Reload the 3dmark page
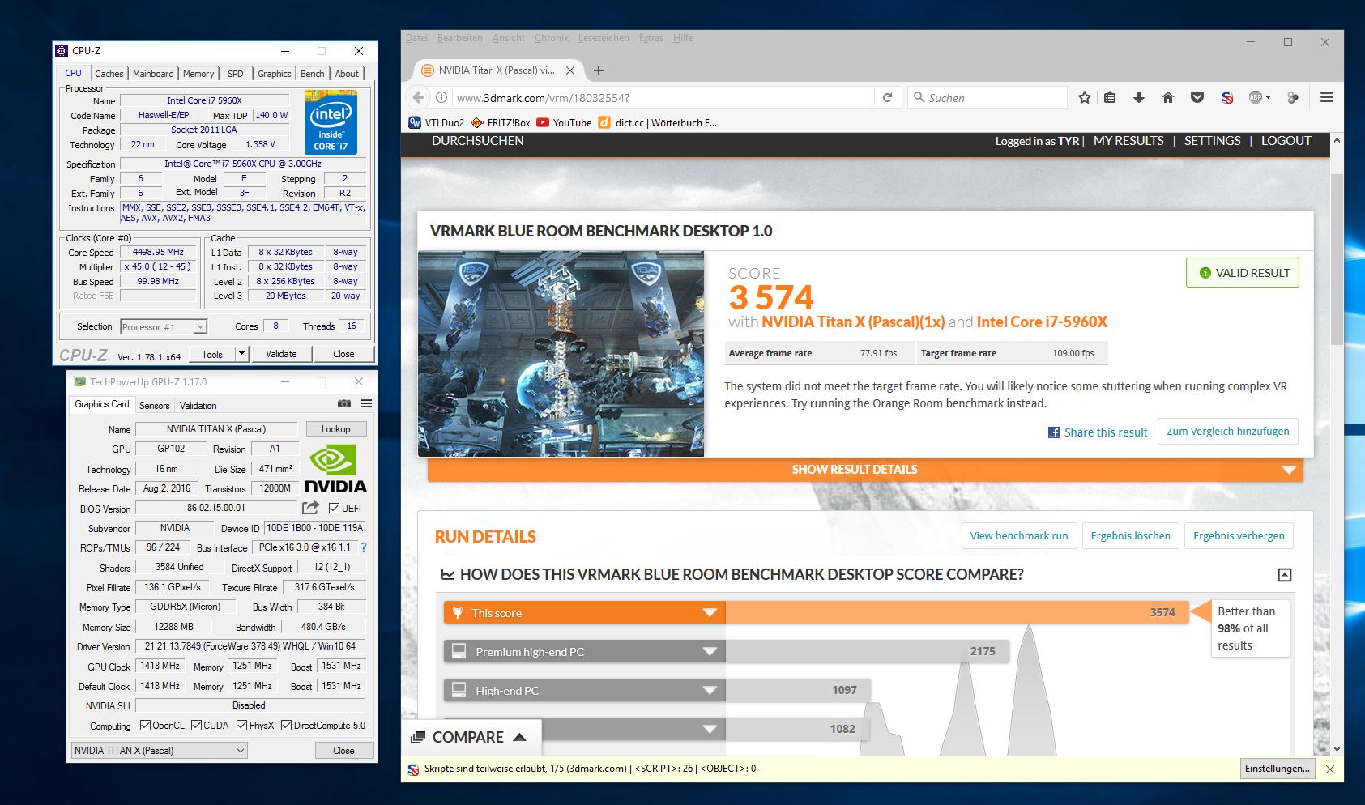The height and width of the screenshot is (805, 1365). 887,97
